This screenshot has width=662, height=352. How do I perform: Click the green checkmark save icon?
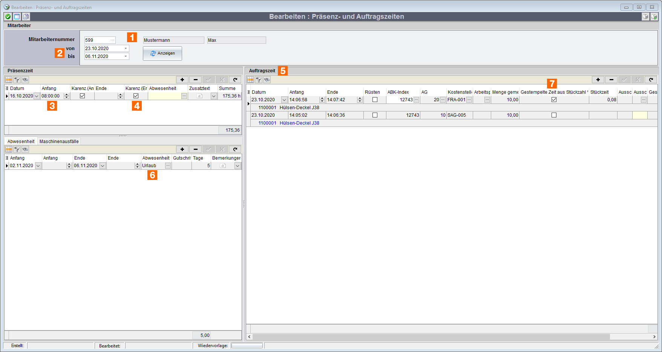8,17
